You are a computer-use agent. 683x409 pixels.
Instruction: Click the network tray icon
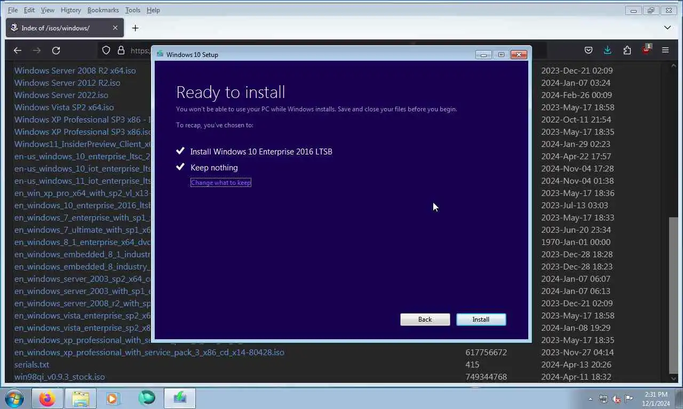(x=603, y=399)
